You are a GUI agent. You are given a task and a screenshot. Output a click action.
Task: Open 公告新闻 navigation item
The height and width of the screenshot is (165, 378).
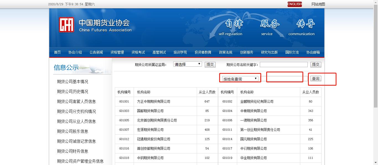[96, 52]
